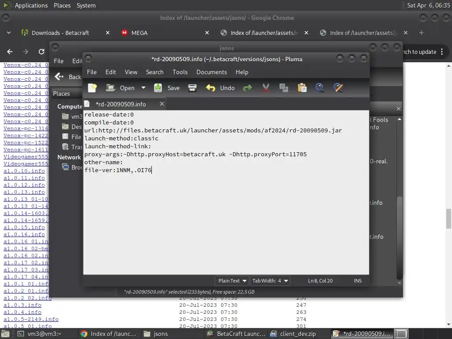Open the a1.0.4.info link

click(x=23, y=312)
